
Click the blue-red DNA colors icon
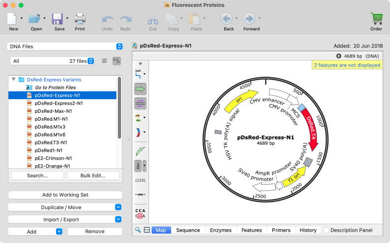(x=138, y=132)
